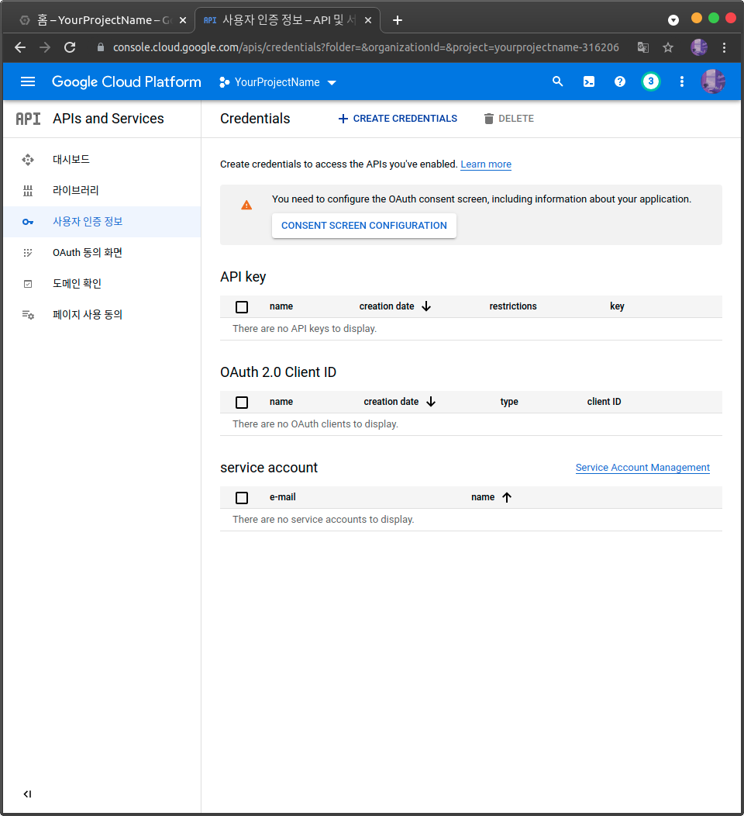Click the page usage agreements settings icon
The image size is (744, 816).
point(28,315)
